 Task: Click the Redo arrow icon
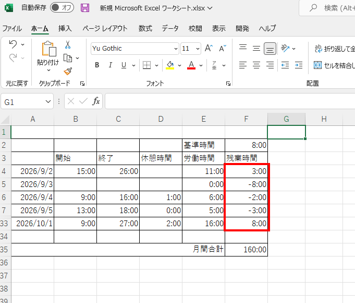(13, 58)
